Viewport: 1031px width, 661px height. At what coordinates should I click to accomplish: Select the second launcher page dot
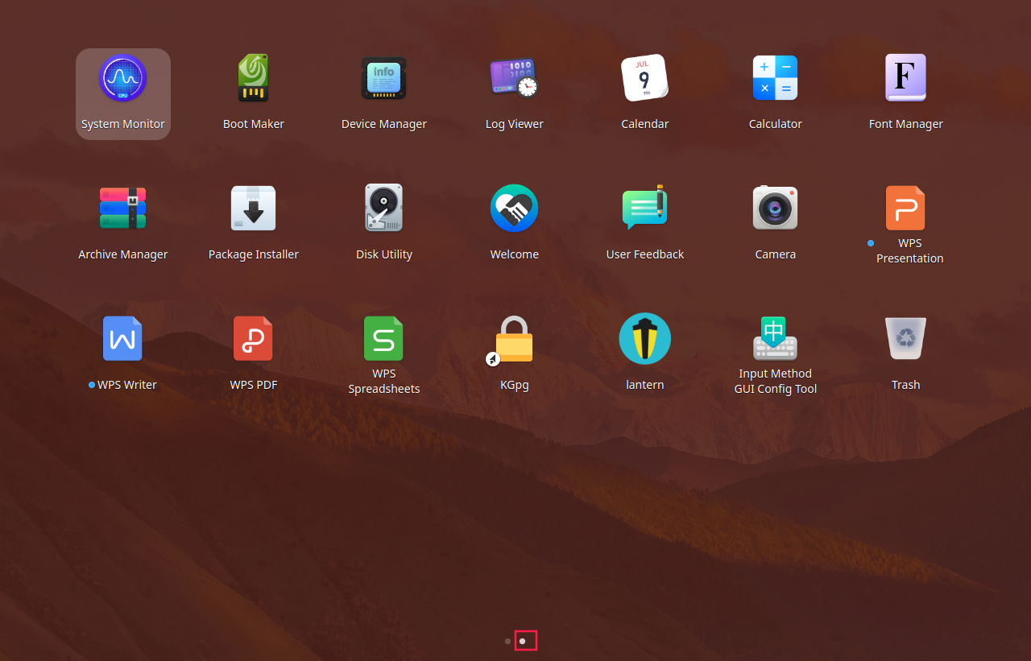tap(523, 641)
